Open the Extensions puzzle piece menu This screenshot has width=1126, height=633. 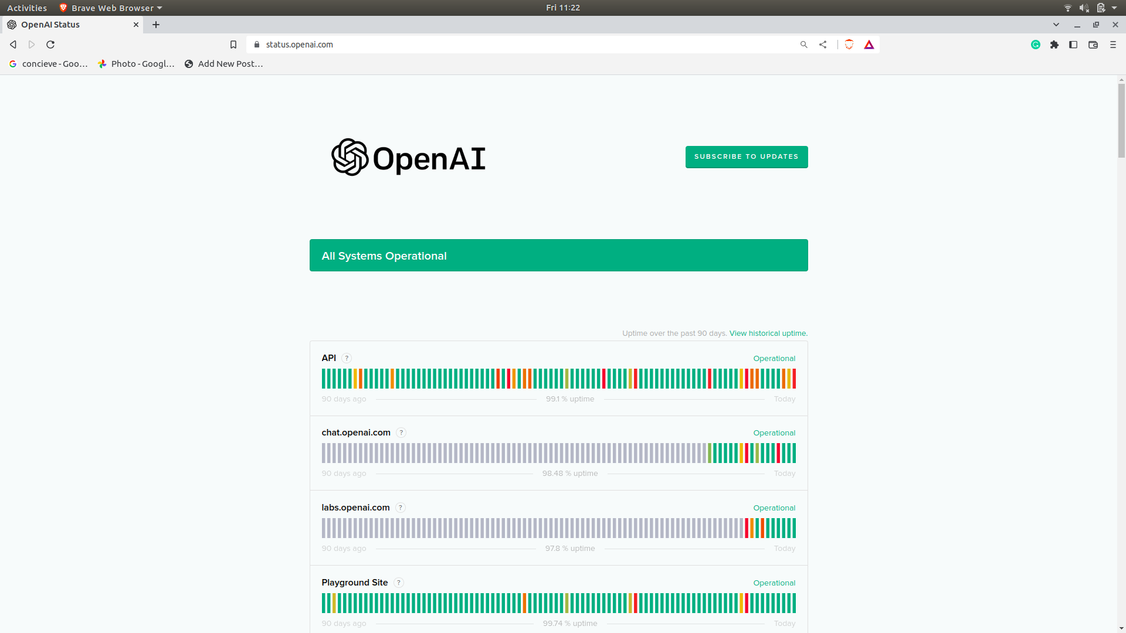point(1054,45)
